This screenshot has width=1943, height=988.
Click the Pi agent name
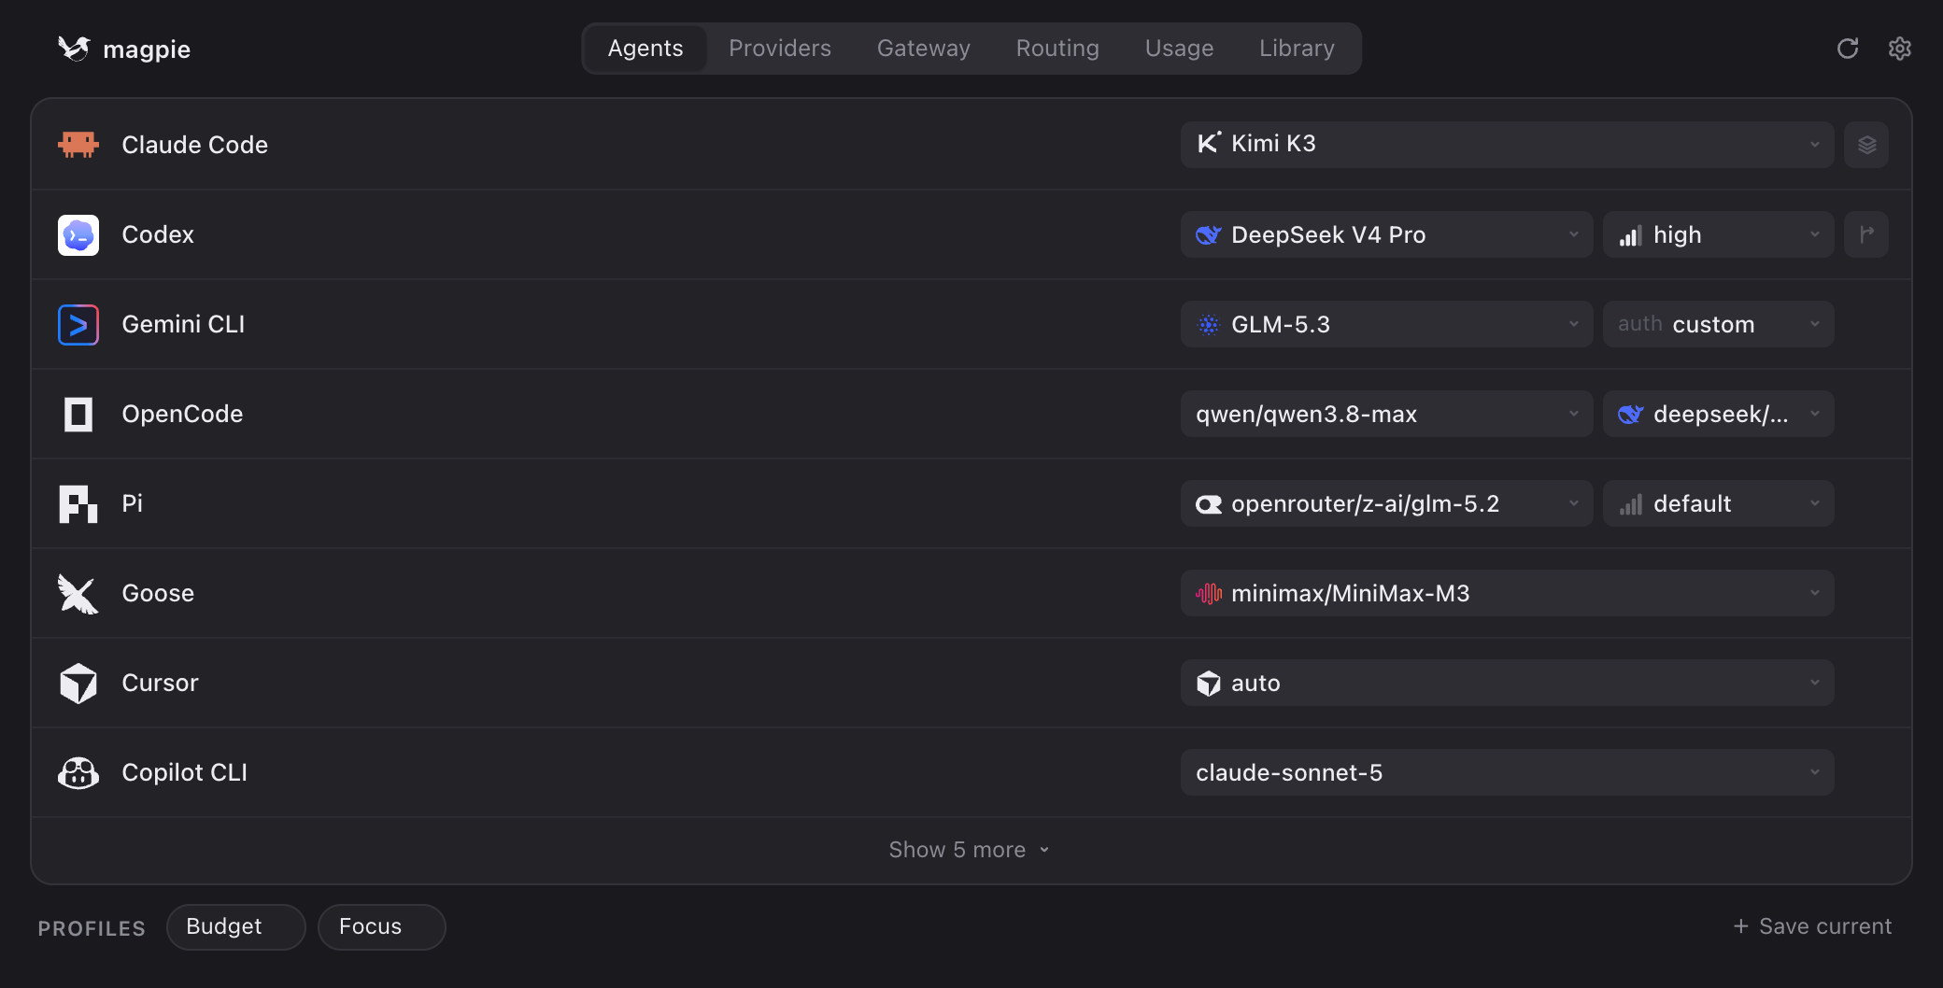pyautogui.click(x=133, y=503)
